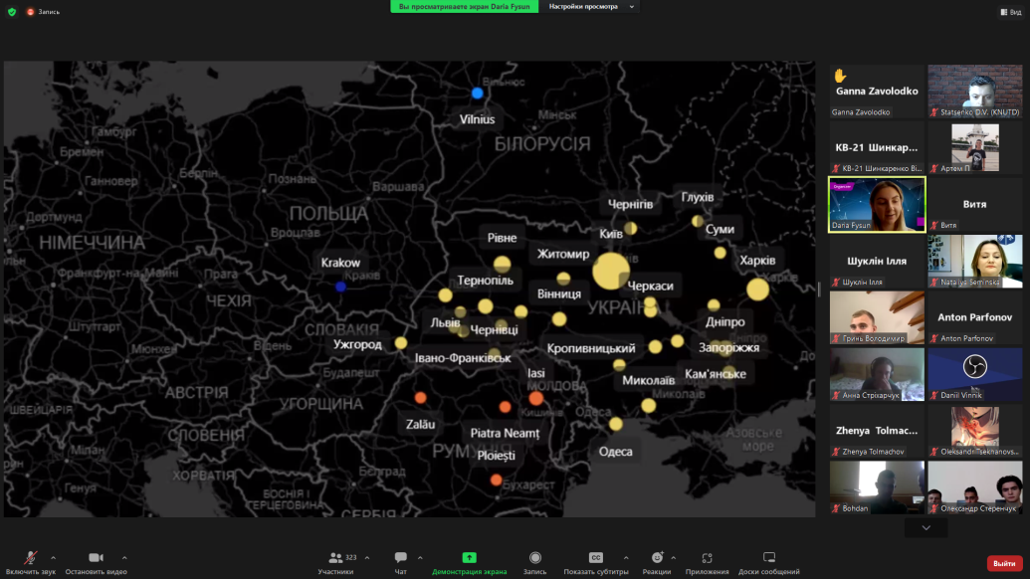Click the green encryption shield icon
Image resolution: width=1030 pixels, height=579 pixels.
coord(12,12)
